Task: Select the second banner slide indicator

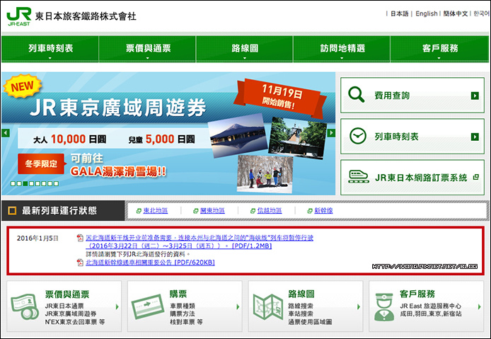Action: coord(19,183)
